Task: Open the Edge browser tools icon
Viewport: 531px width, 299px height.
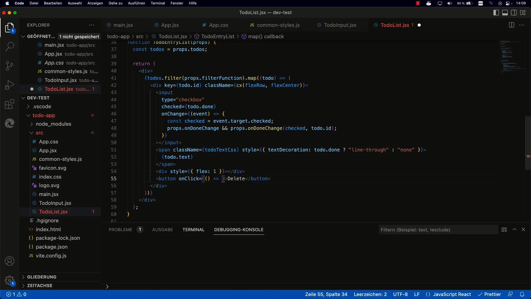Action: [10, 123]
